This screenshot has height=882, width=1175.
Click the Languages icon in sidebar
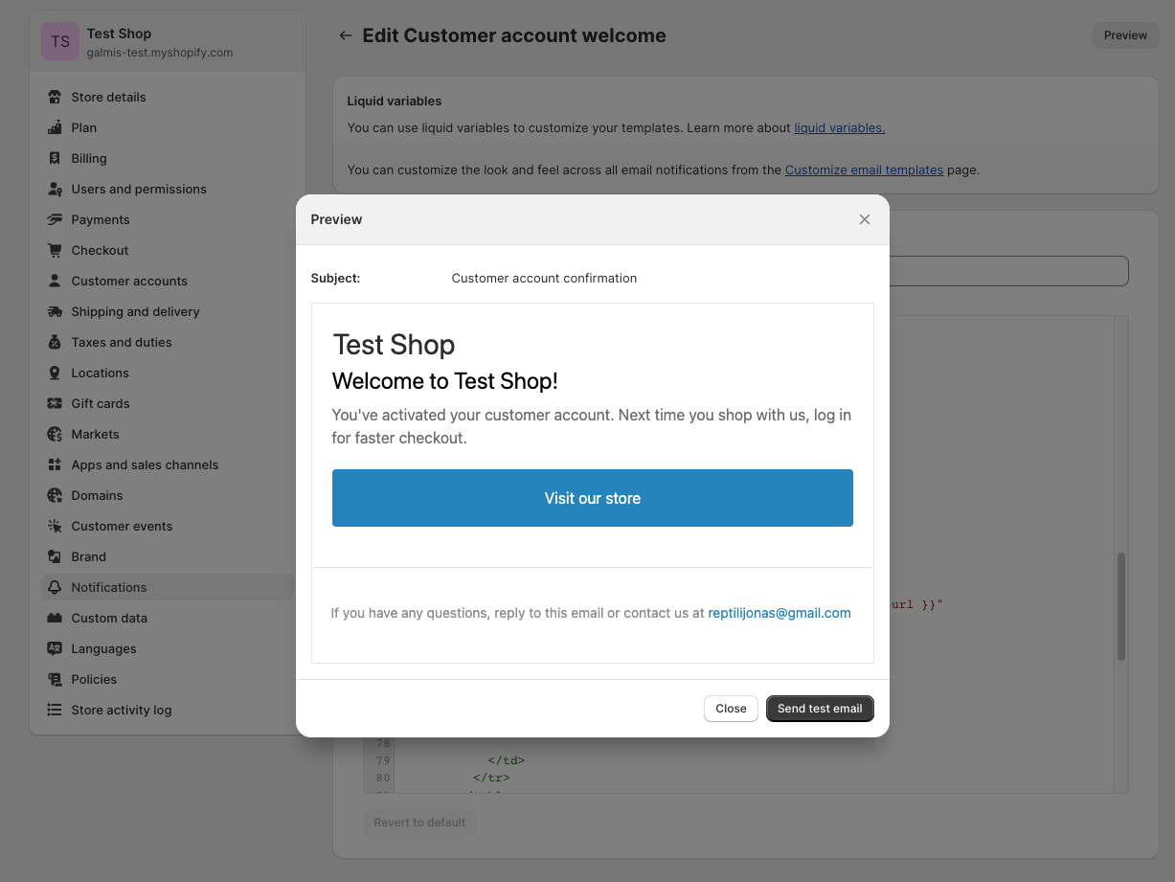55,648
